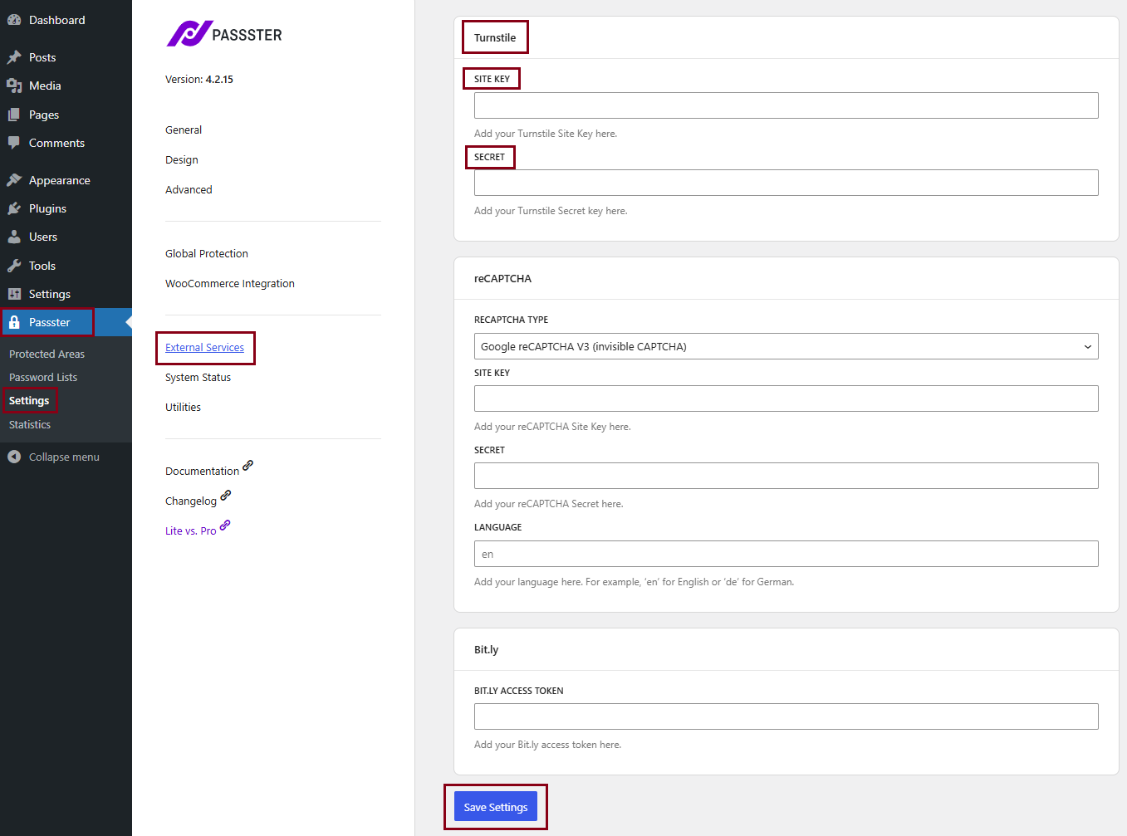
Task: Open Statistics in the Passster submenu
Action: (x=30, y=424)
